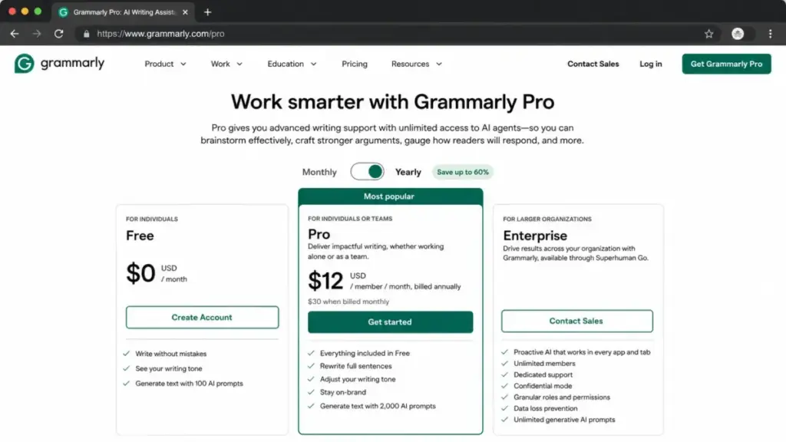Reload the page with the refresh icon
The image size is (786, 442).
58,34
